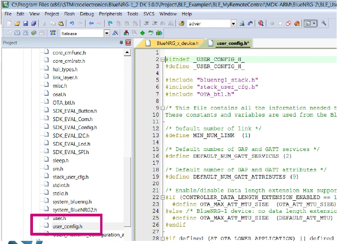Open the Edit menu

[20, 14]
